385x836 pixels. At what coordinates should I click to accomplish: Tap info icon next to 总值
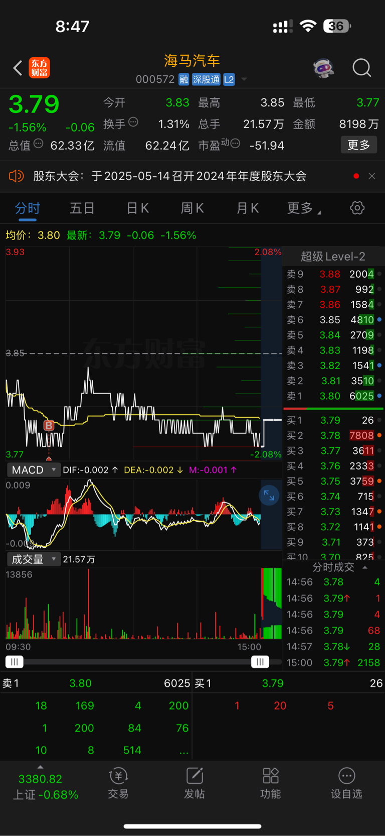tap(39, 144)
